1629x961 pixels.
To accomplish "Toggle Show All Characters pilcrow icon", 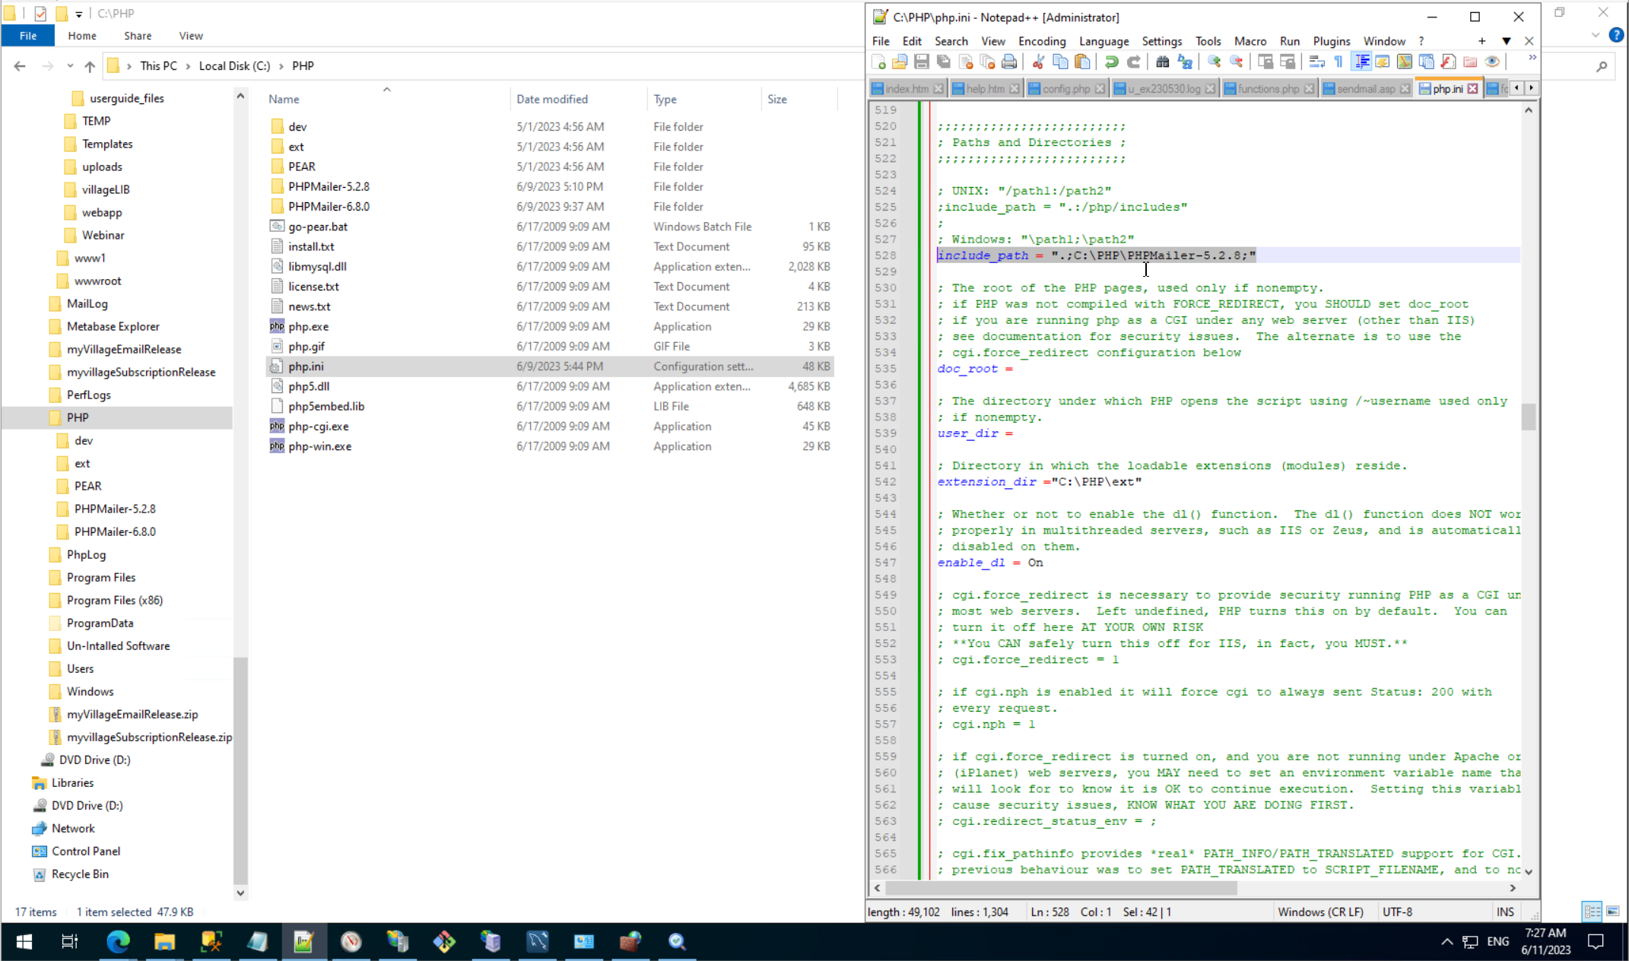I will [1338, 62].
